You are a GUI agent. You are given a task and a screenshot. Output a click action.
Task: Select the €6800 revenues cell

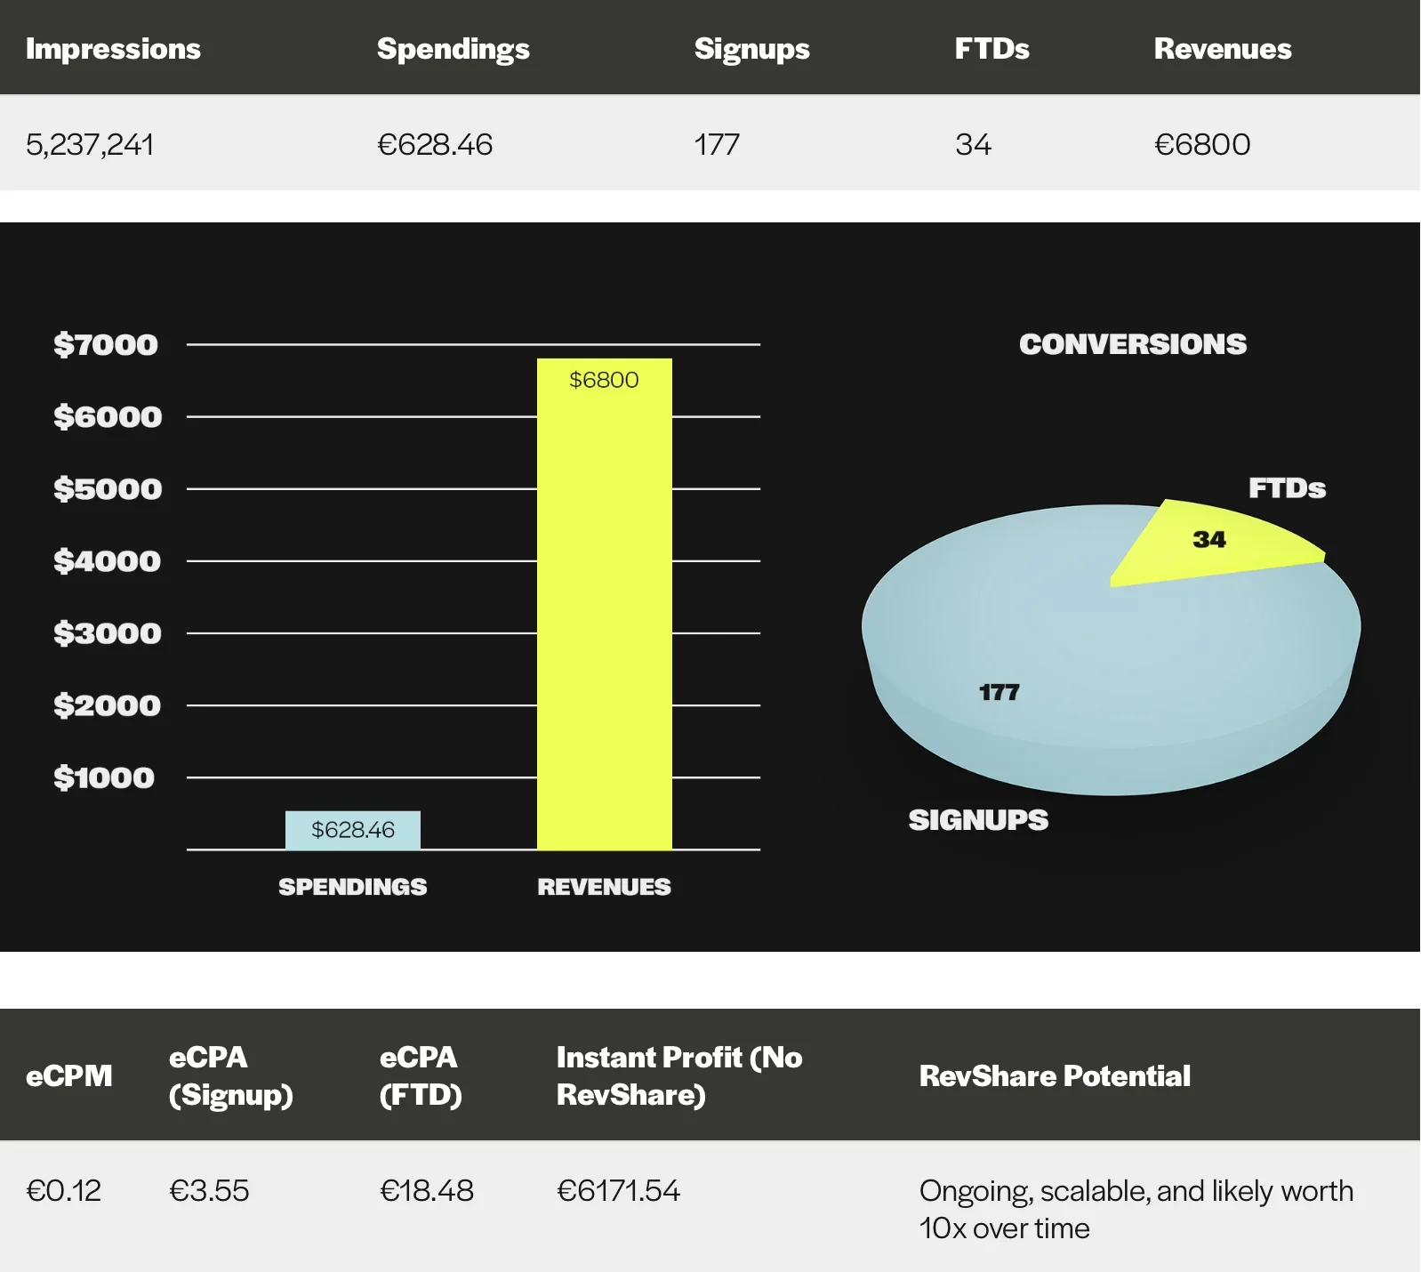[x=1201, y=144]
